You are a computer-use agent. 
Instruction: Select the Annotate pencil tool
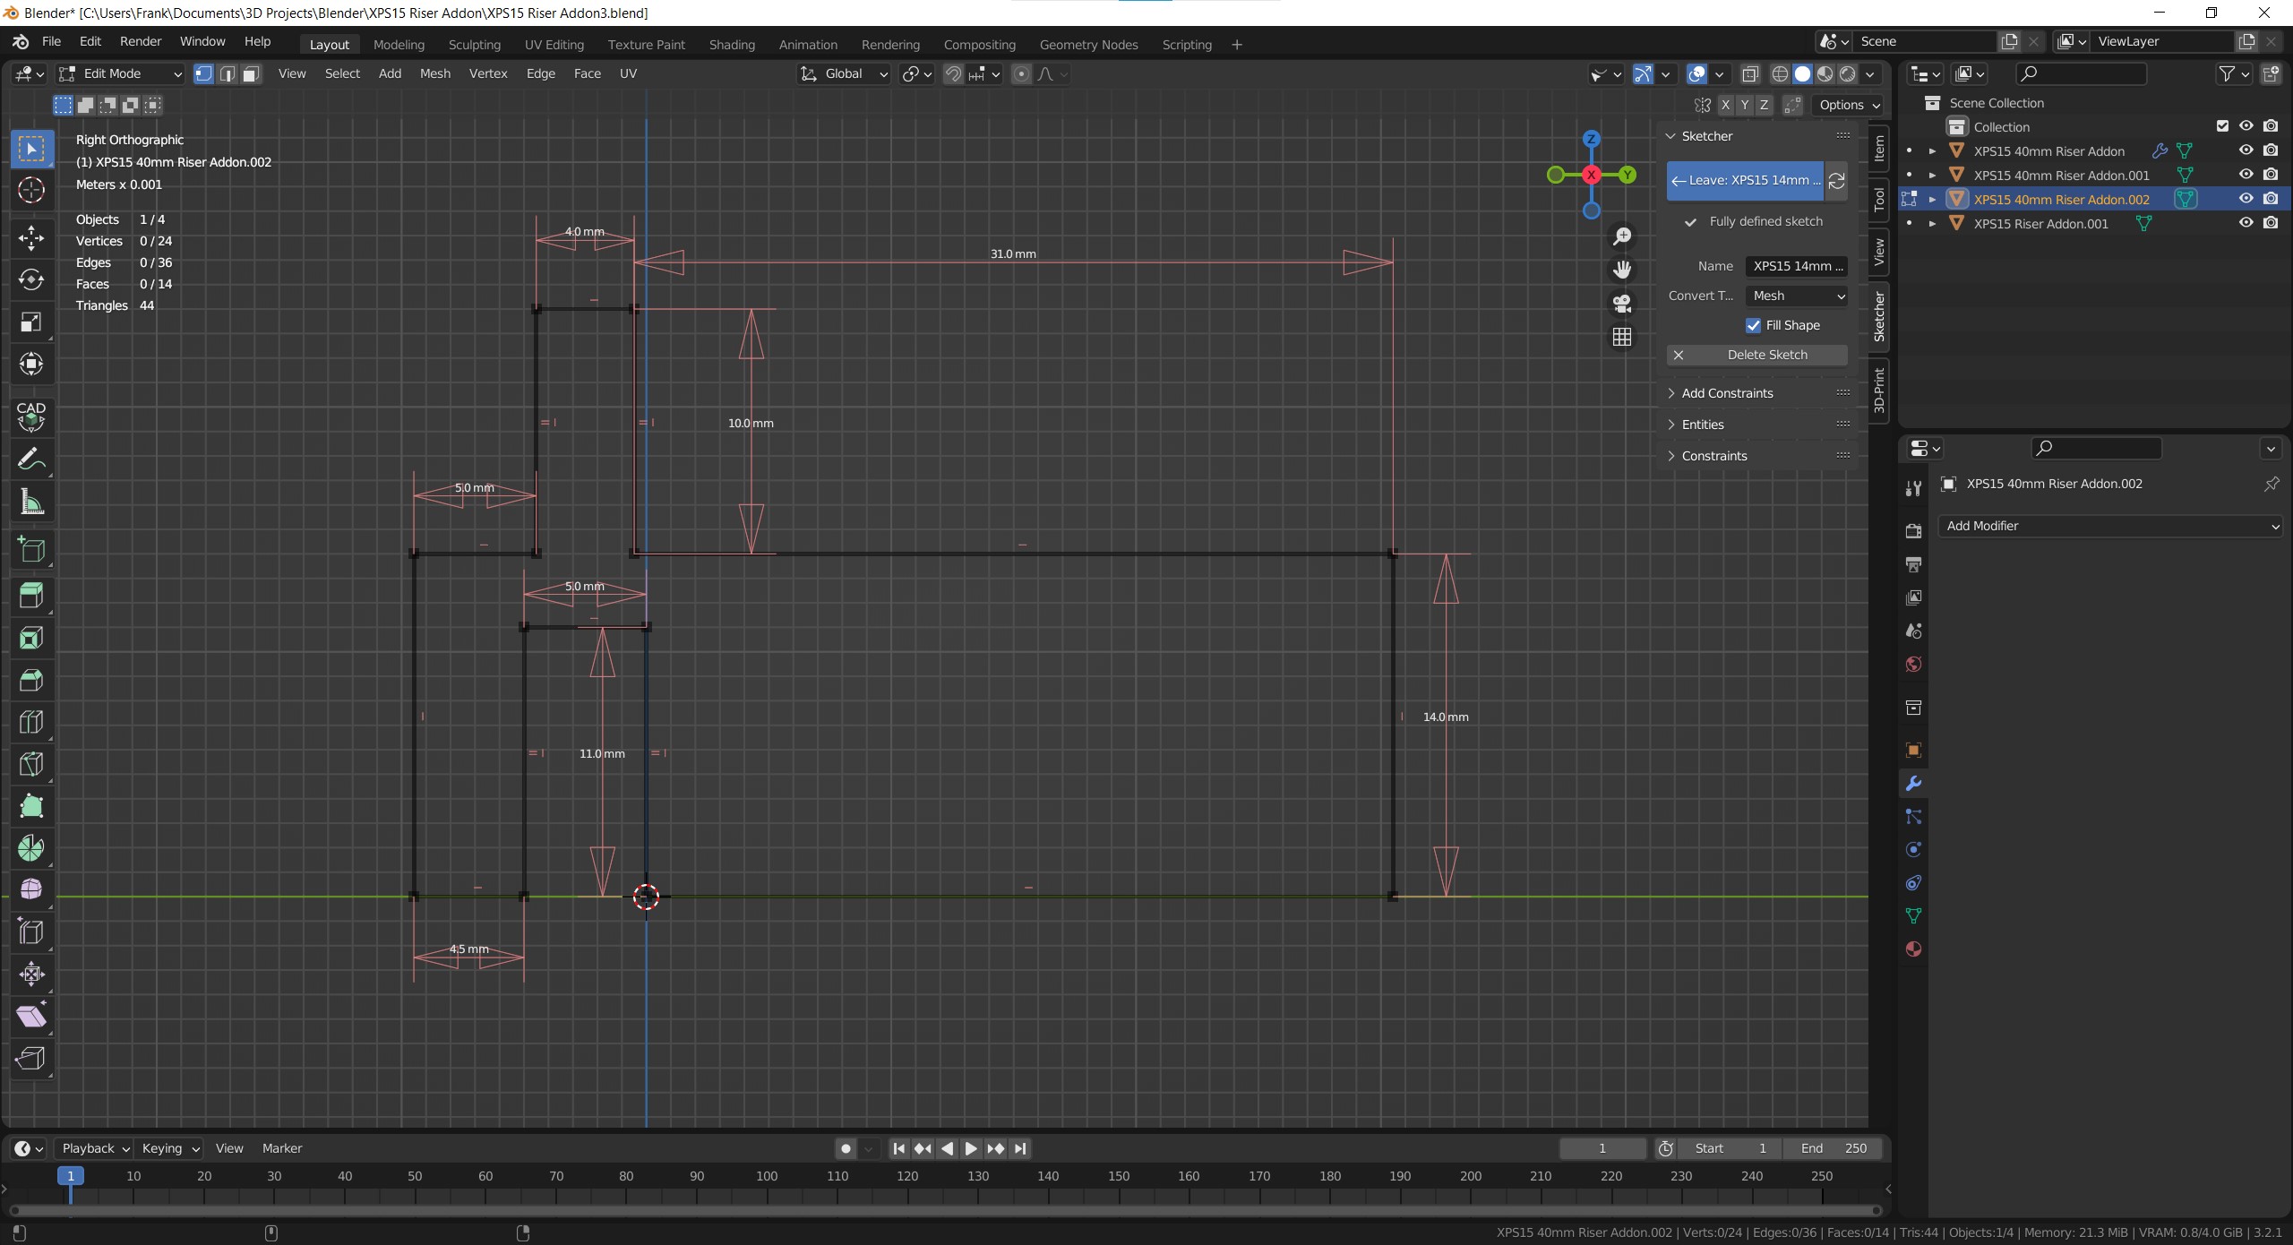click(31, 459)
